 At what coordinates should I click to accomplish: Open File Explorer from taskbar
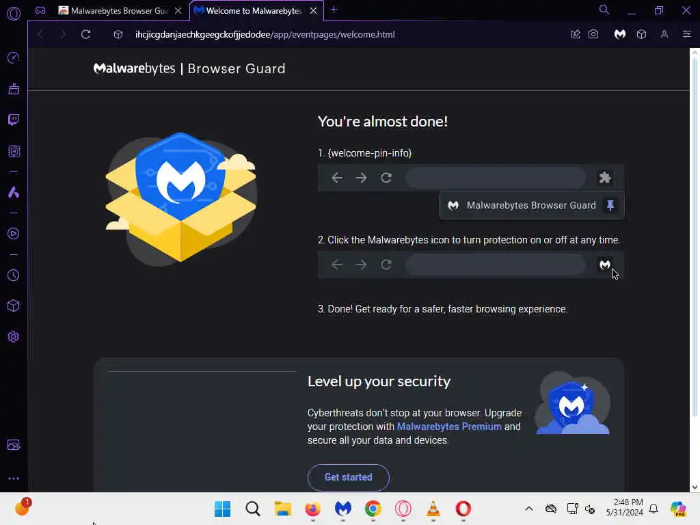pyautogui.click(x=282, y=509)
